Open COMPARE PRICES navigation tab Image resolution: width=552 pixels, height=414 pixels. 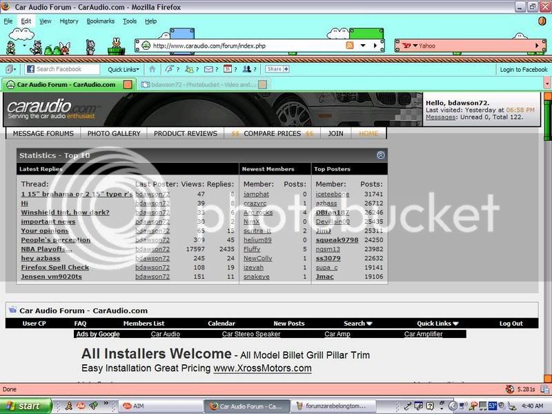[x=272, y=133]
